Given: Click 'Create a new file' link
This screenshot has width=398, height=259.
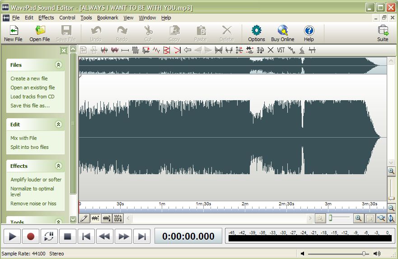Looking at the screenshot, I should [29, 79].
